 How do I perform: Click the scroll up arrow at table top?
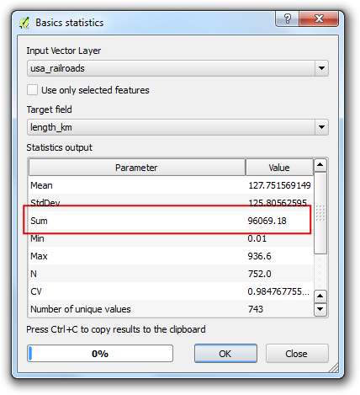pos(320,165)
